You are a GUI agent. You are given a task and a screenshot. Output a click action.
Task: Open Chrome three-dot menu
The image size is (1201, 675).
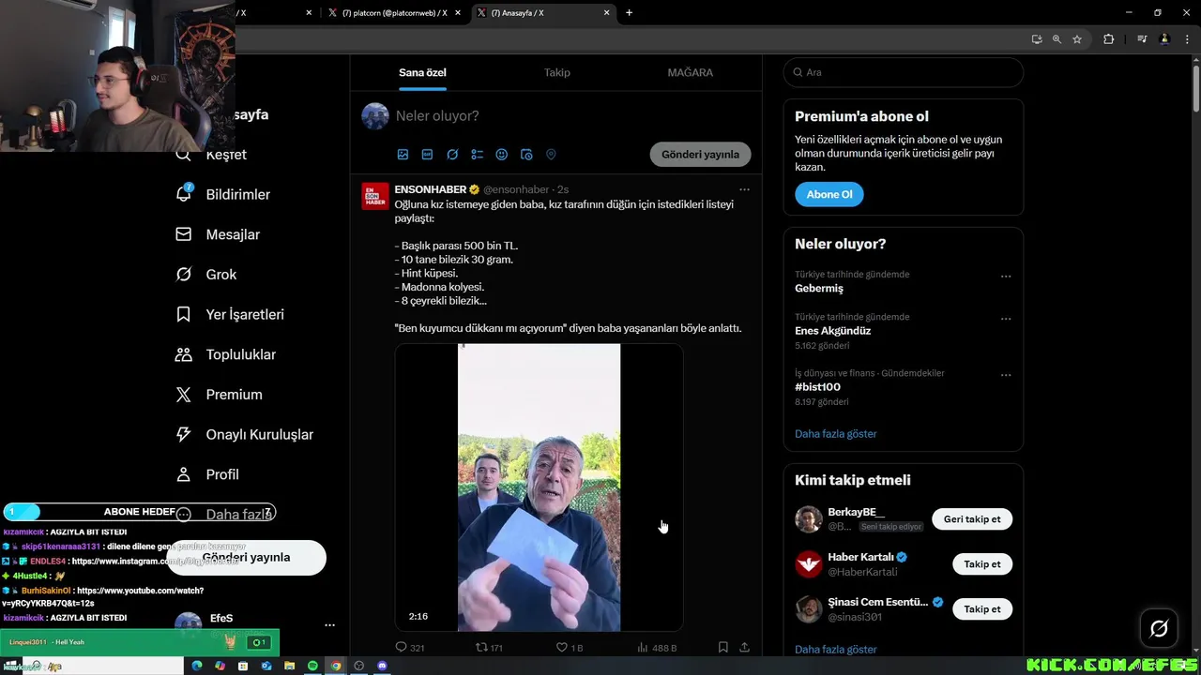pos(1185,39)
